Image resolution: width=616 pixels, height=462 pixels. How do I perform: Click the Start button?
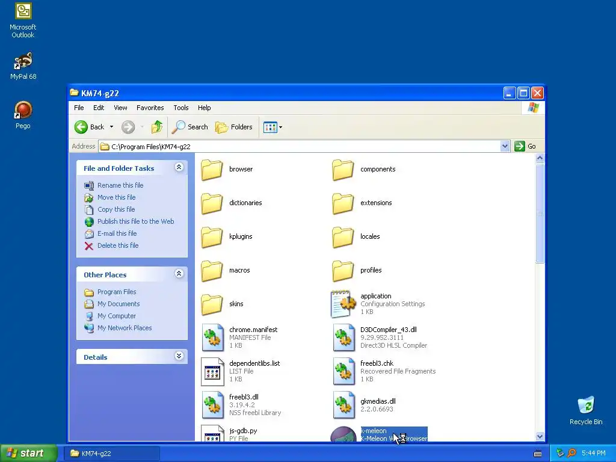point(29,454)
